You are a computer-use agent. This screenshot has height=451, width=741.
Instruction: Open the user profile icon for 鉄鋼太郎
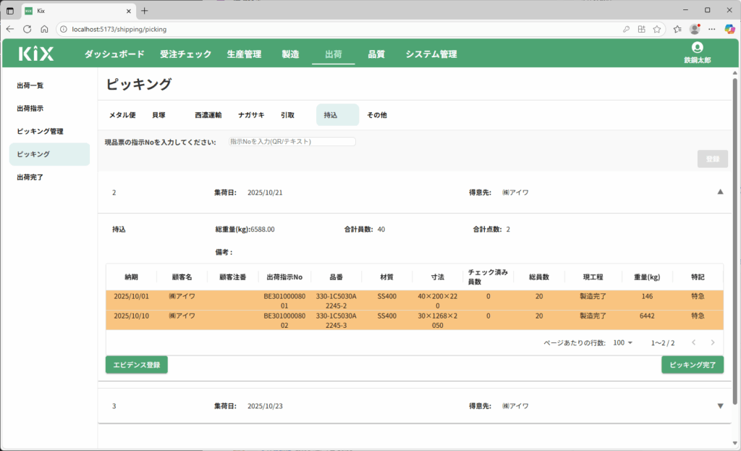697,47
